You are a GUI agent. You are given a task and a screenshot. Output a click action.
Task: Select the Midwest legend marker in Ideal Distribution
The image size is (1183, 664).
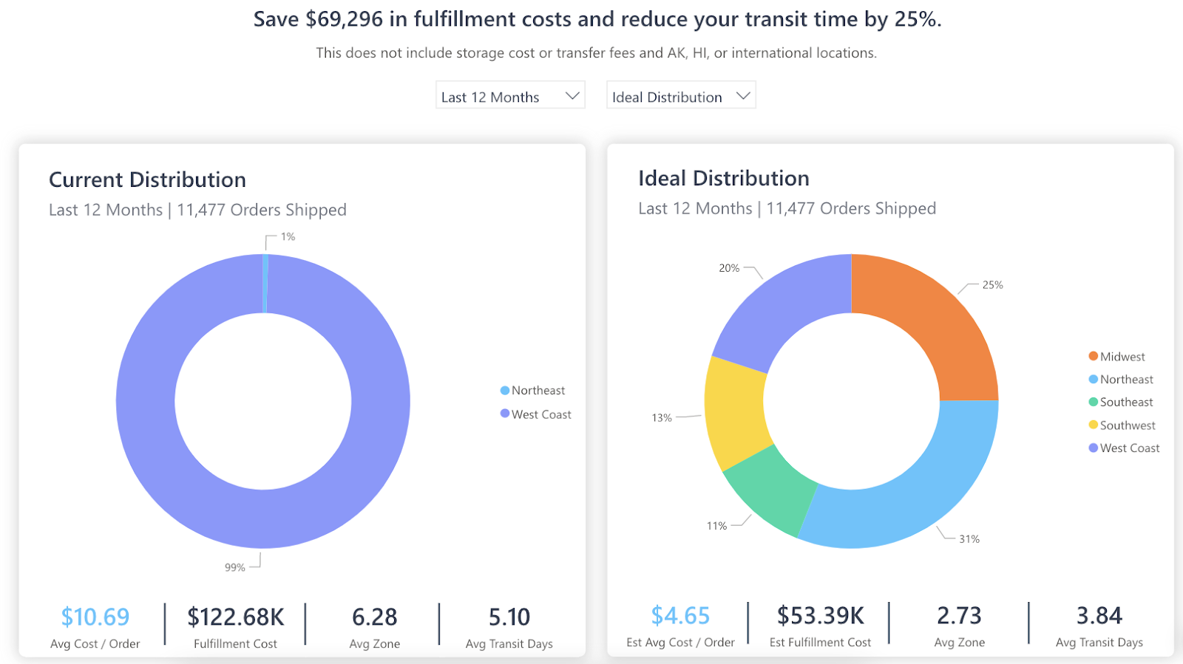tap(1093, 356)
